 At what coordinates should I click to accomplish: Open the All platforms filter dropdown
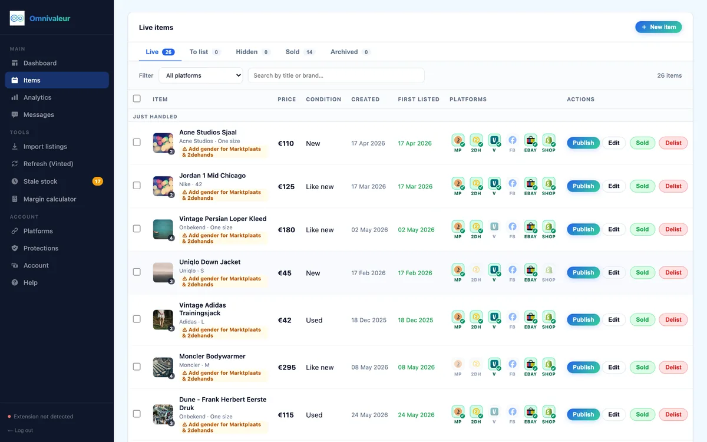click(201, 75)
